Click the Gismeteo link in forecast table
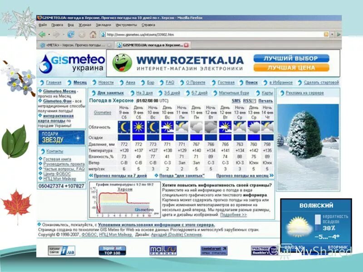The image size is (363, 272). pos(103,112)
